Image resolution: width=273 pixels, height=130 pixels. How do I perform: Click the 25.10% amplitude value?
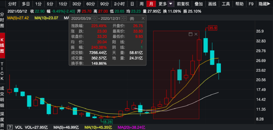pyautogui.click(x=195, y=12)
